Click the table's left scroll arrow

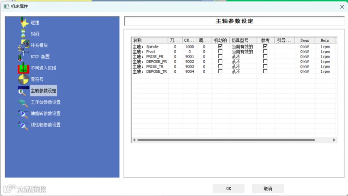134,140
